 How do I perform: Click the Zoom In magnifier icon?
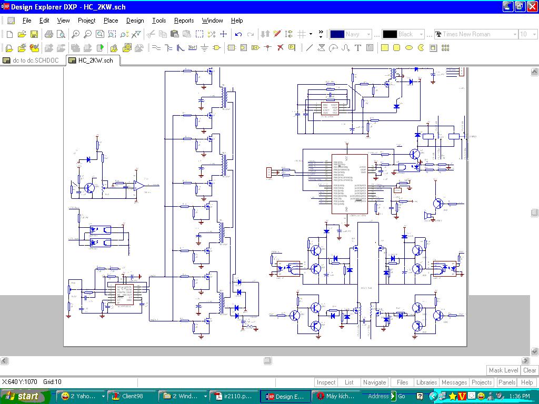click(x=75, y=34)
